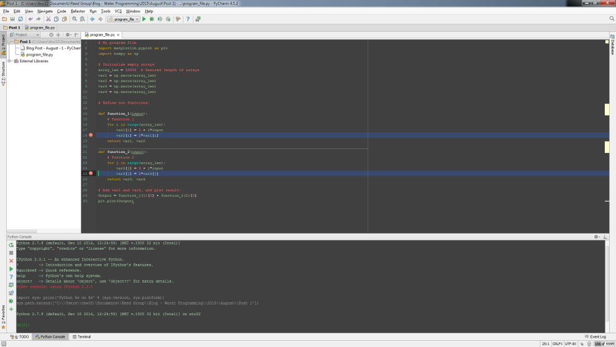Select program_file.py in the project tree

tap(39, 54)
